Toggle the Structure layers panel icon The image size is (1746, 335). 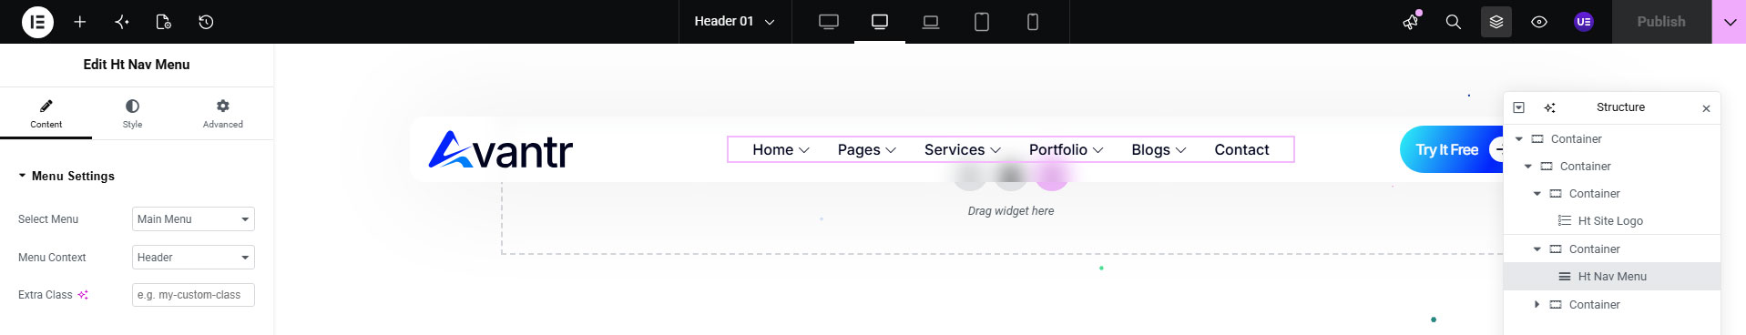[1496, 22]
